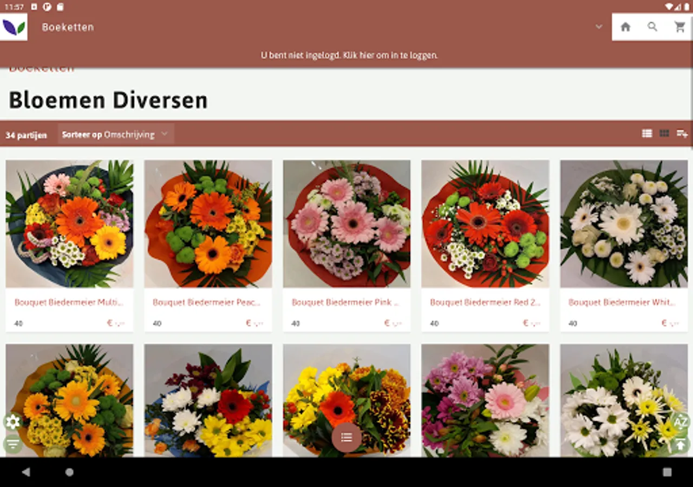The height and width of the screenshot is (487, 693).
Task: Open search with the magnifier icon
Action: [652, 27]
